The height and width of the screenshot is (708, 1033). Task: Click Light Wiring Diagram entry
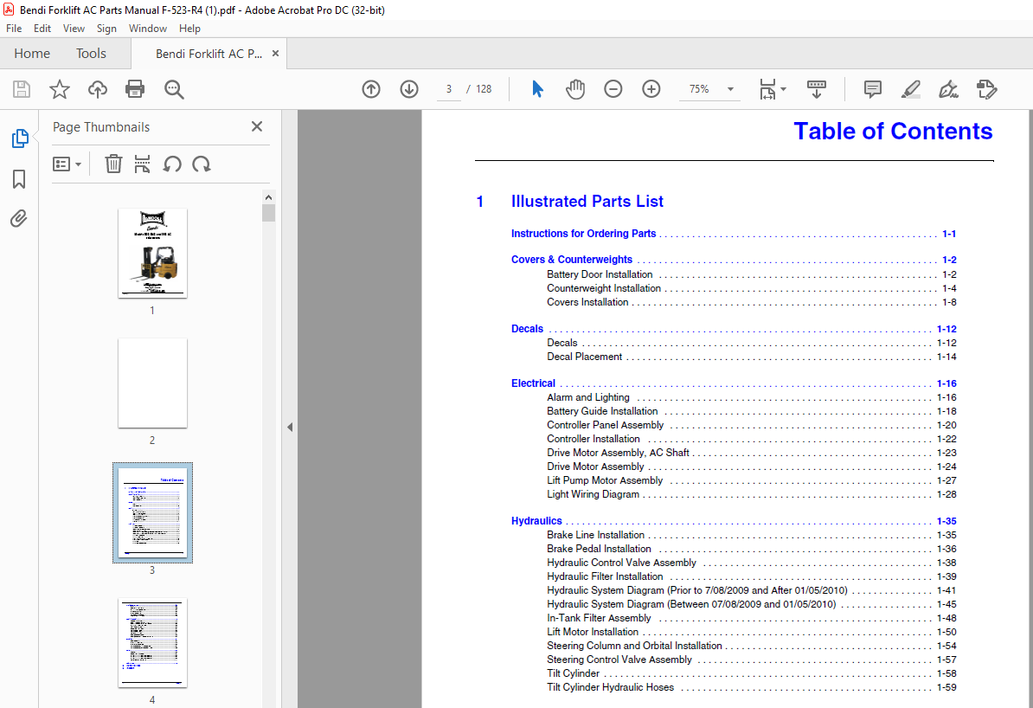[593, 494]
